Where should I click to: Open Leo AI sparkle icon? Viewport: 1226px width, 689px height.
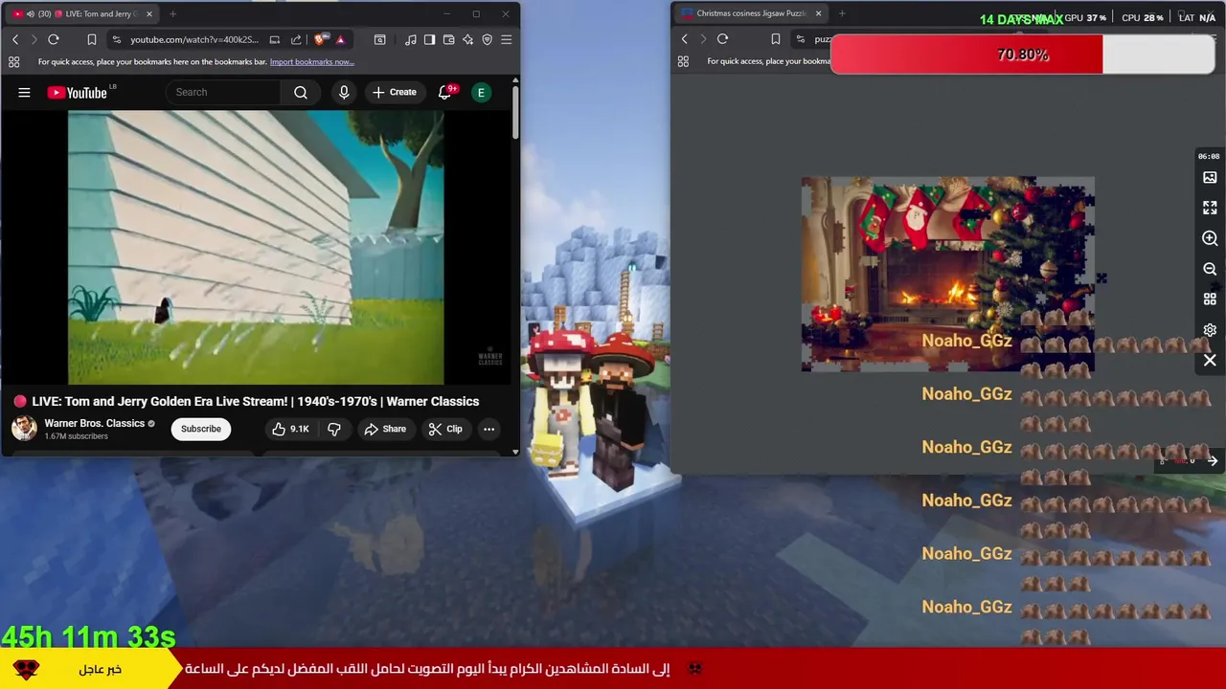(468, 39)
